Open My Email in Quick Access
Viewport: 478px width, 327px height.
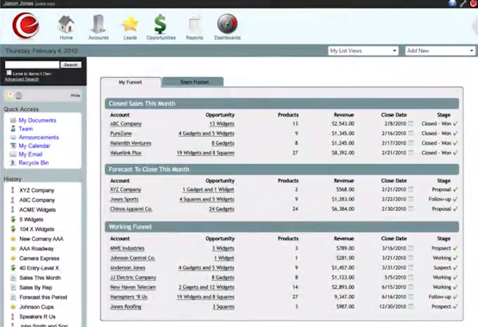tap(30, 154)
